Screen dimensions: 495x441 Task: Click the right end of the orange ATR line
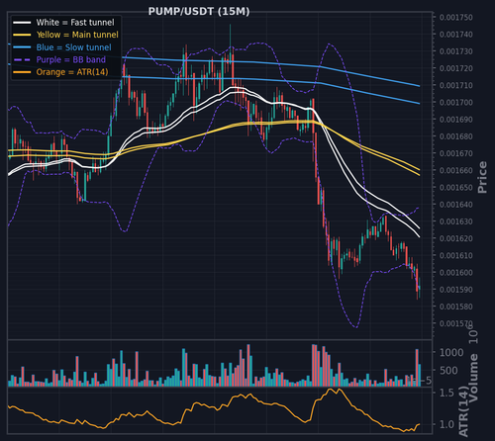click(x=419, y=424)
